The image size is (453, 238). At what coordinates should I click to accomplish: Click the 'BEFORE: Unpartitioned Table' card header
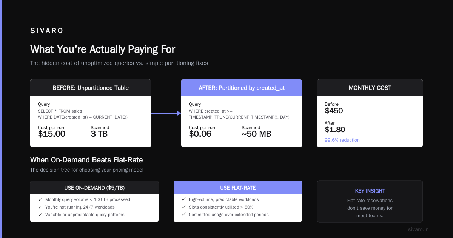(91, 88)
